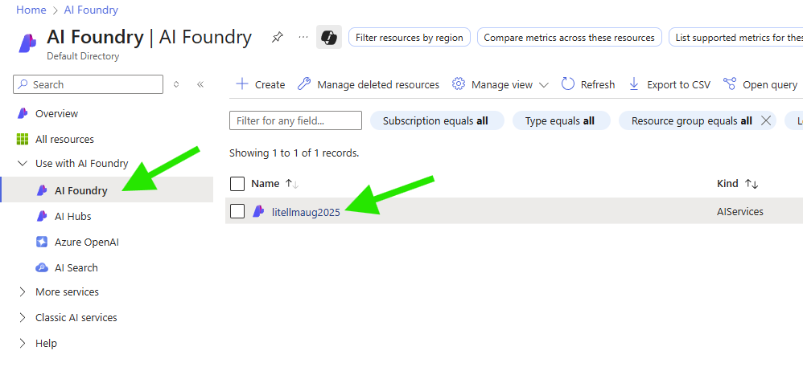Image resolution: width=803 pixels, height=383 pixels.
Task: Open the Resource group equals all filter
Action: (691, 120)
